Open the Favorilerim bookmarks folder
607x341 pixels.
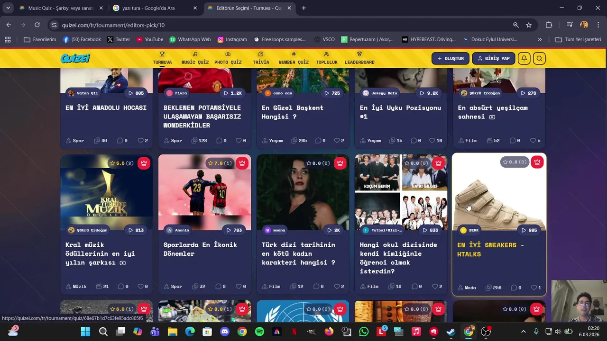point(40,39)
